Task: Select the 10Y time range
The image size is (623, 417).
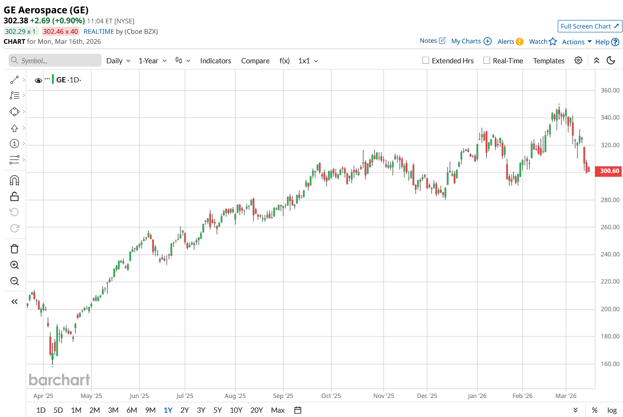Action: click(236, 410)
